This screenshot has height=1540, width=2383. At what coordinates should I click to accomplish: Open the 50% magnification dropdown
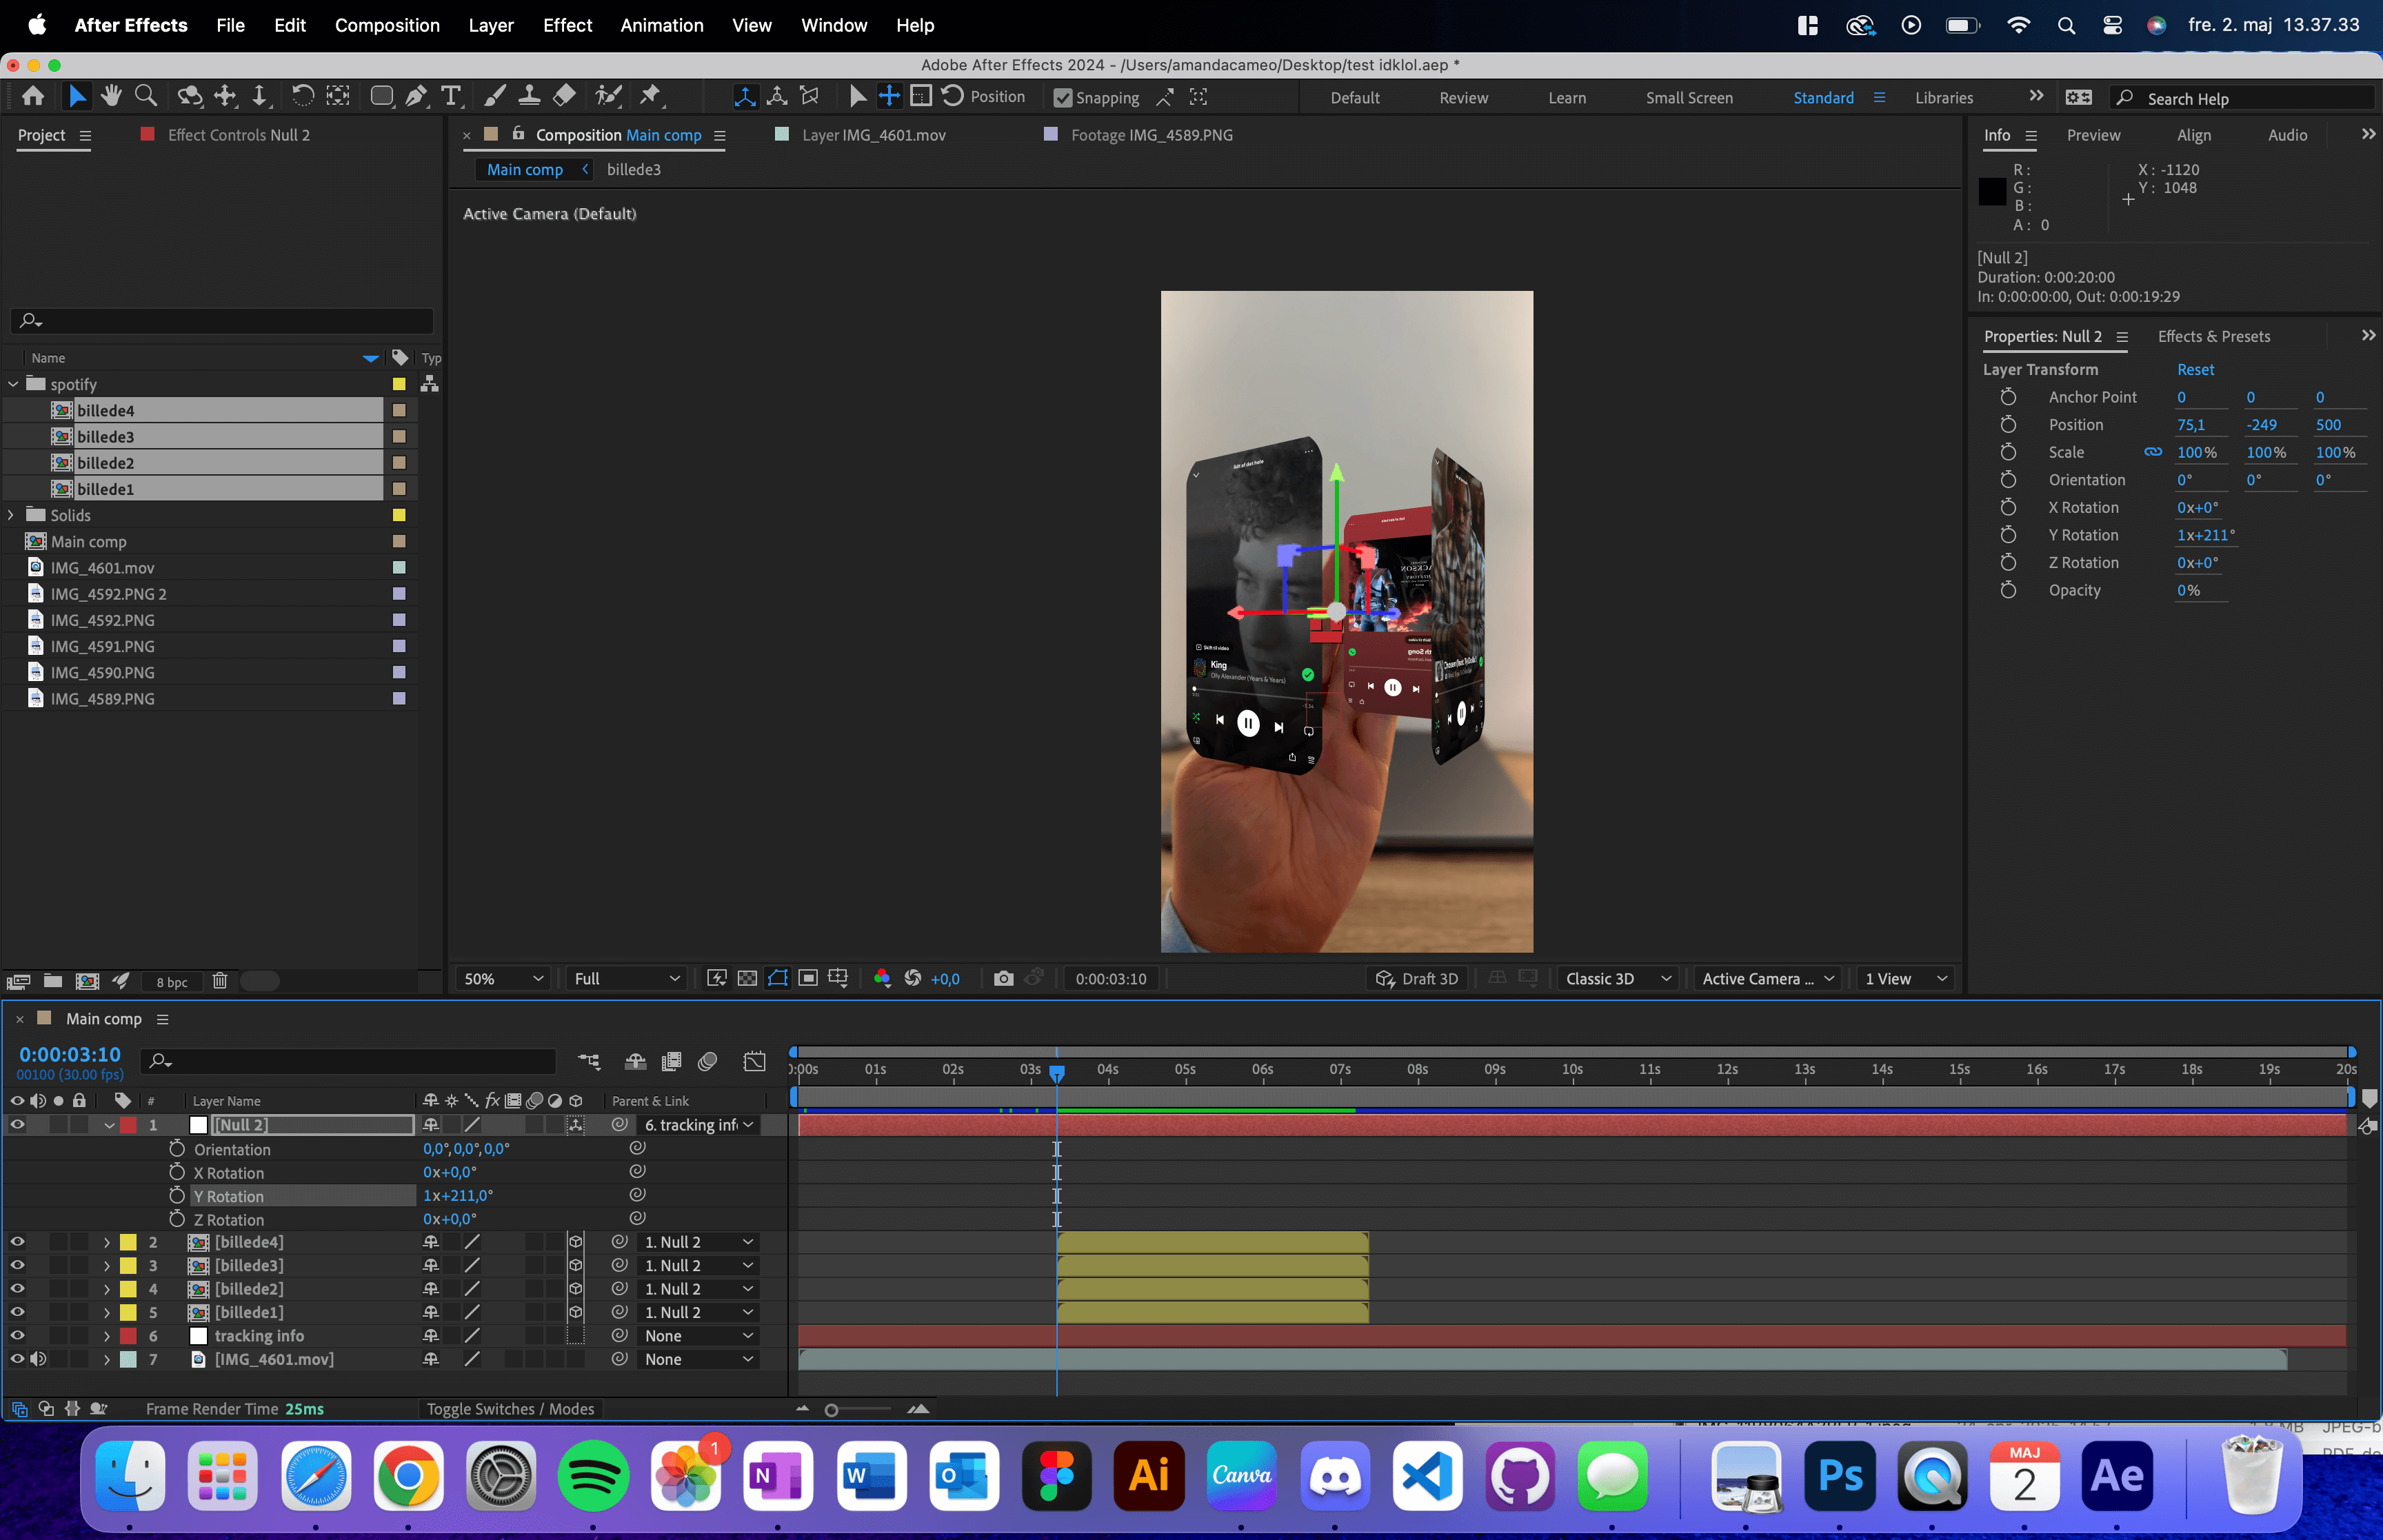click(503, 978)
